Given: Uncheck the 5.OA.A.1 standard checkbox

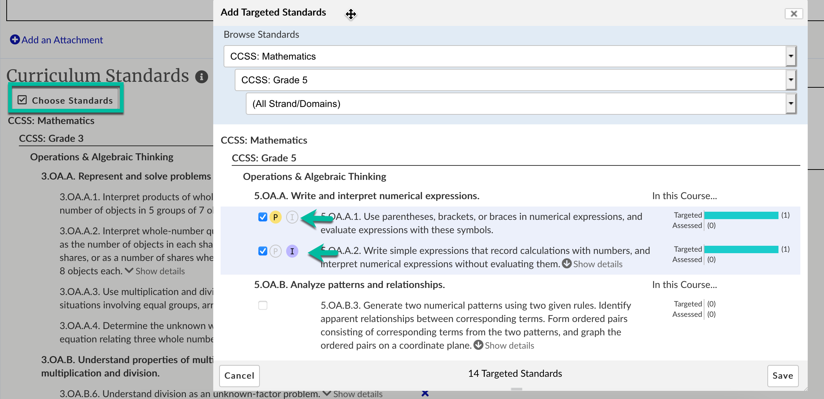Looking at the screenshot, I should coord(263,217).
